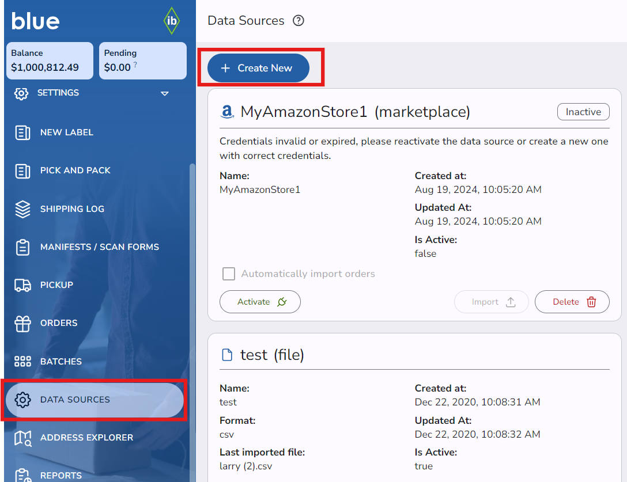Click the Create New button
Screen dimensions: 627x482
258,68
